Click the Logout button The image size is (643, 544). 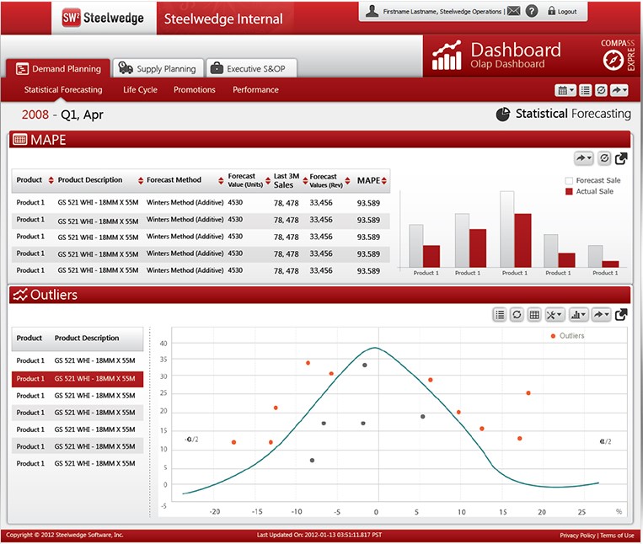(x=562, y=12)
